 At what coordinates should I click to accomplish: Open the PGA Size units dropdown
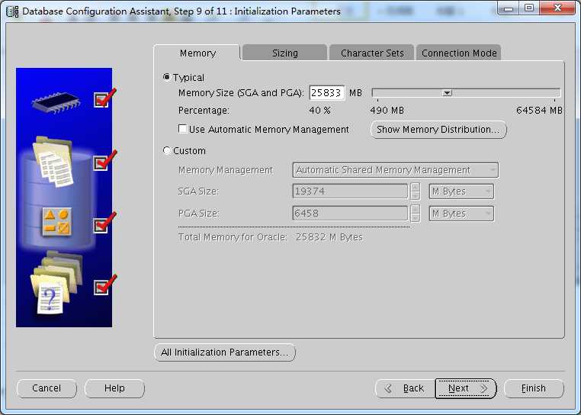[x=461, y=214]
